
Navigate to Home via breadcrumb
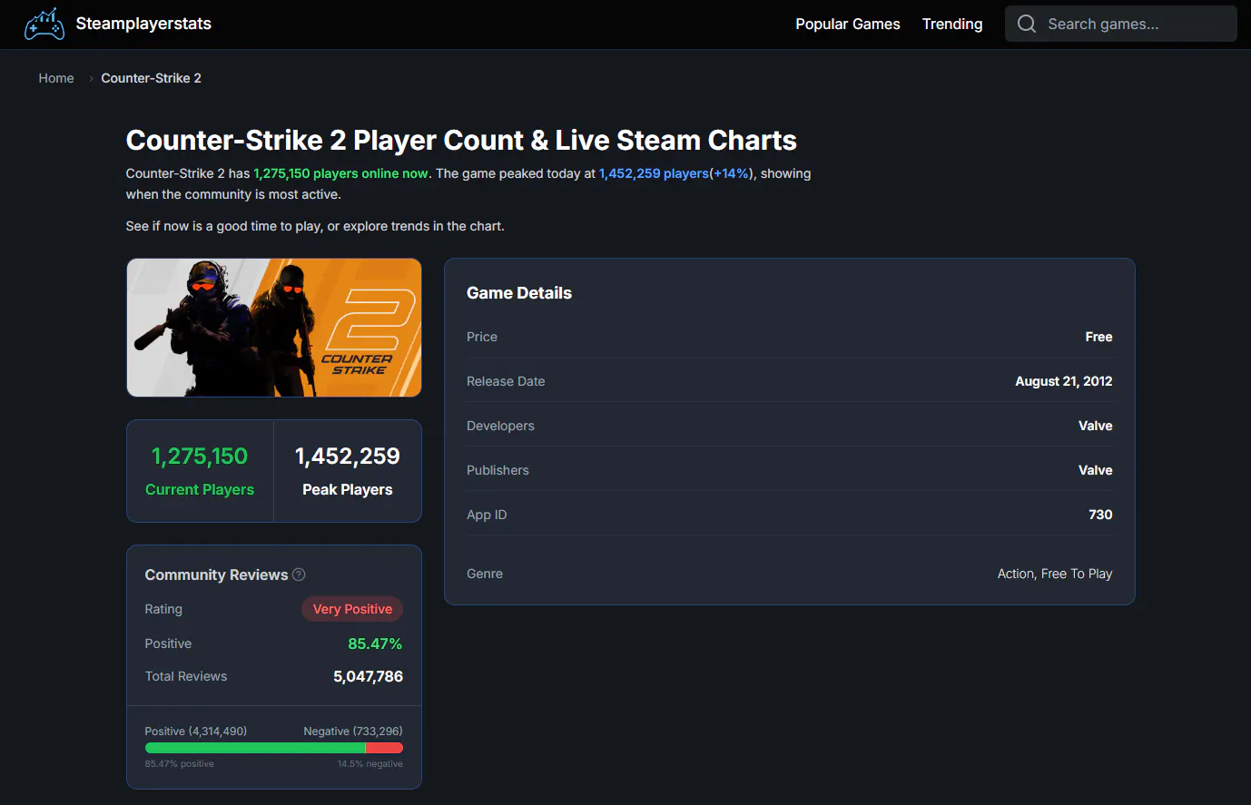[x=56, y=78]
